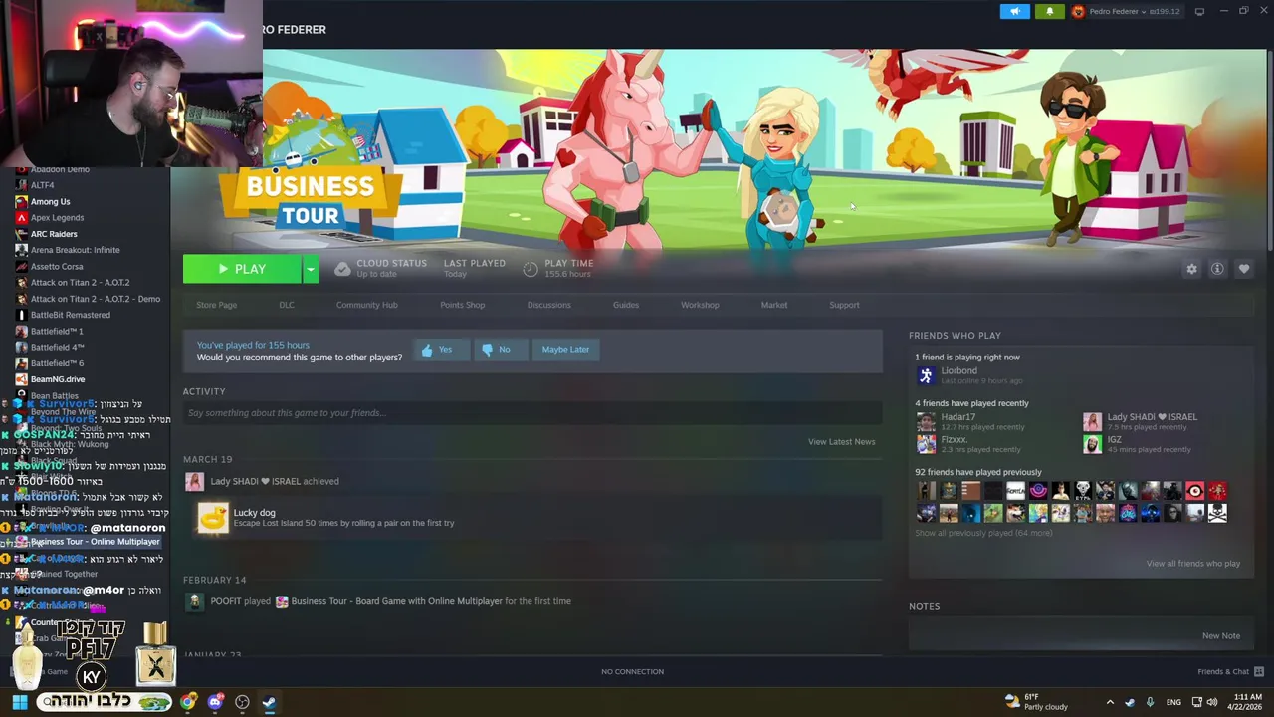The image size is (1274, 717).
Task: Open Friends & Chat
Action: click(x=1230, y=671)
